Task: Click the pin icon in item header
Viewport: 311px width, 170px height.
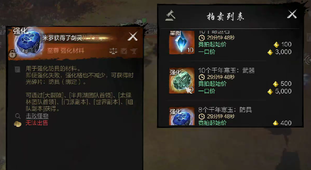Action: click(x=134, y=51)
